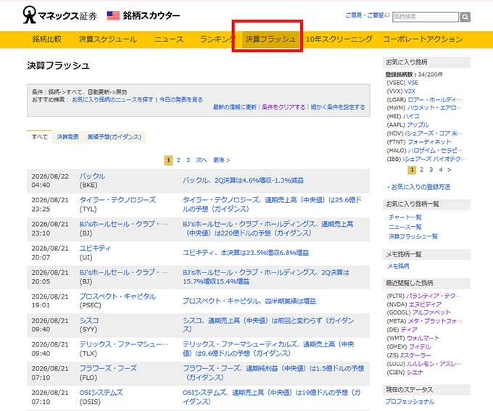Click favorites next page arrow >

pos(449,170)
